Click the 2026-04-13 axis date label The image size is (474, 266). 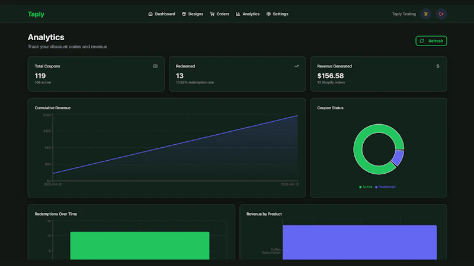coord(290,184)
